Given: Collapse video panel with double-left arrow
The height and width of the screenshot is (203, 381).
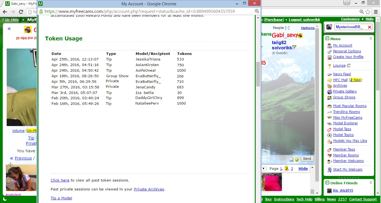Looking at the screenshot, I should click(x=9, y=29).
